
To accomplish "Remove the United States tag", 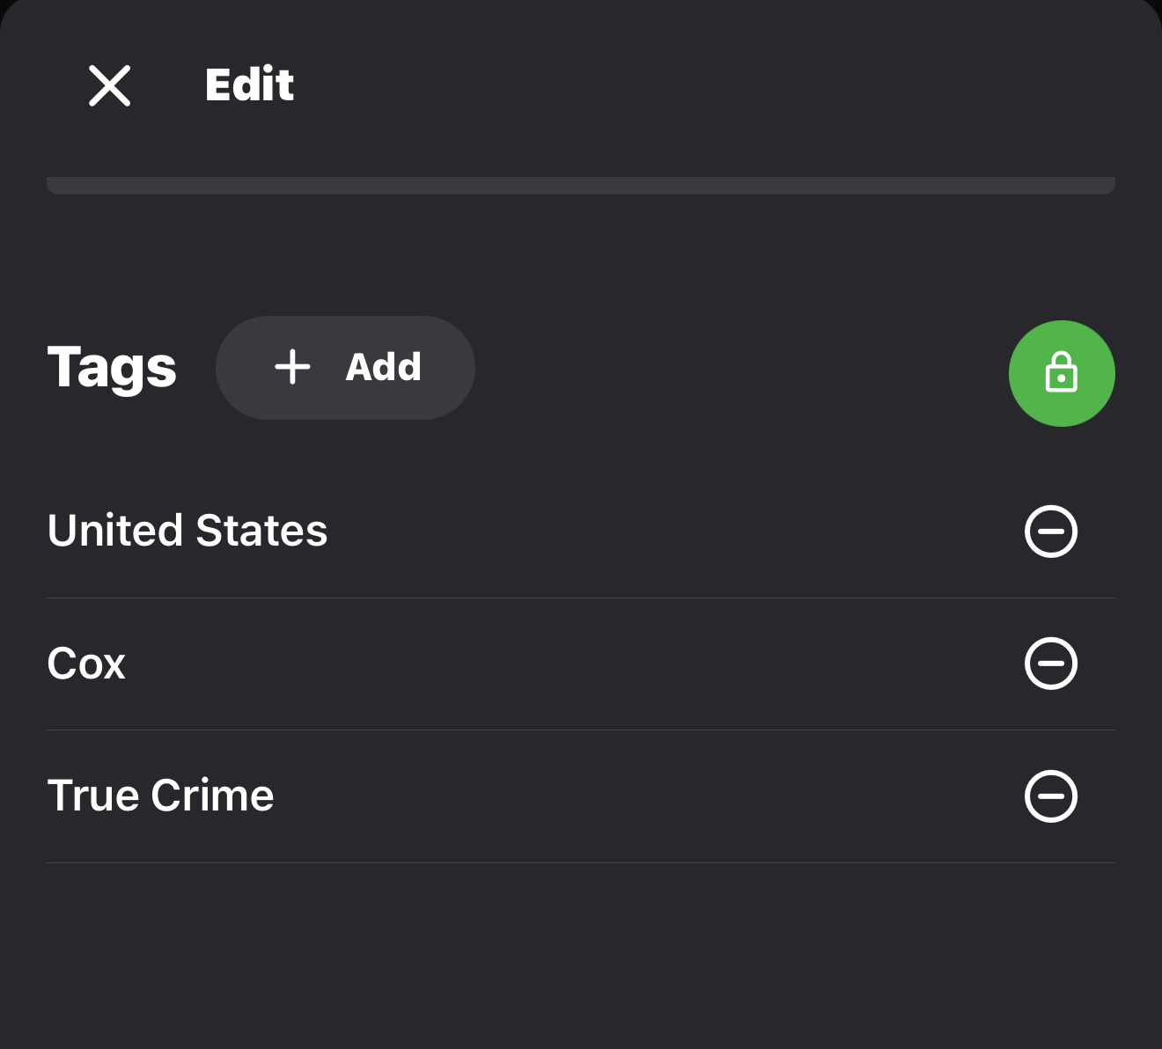I will (x=1051, y=532).
